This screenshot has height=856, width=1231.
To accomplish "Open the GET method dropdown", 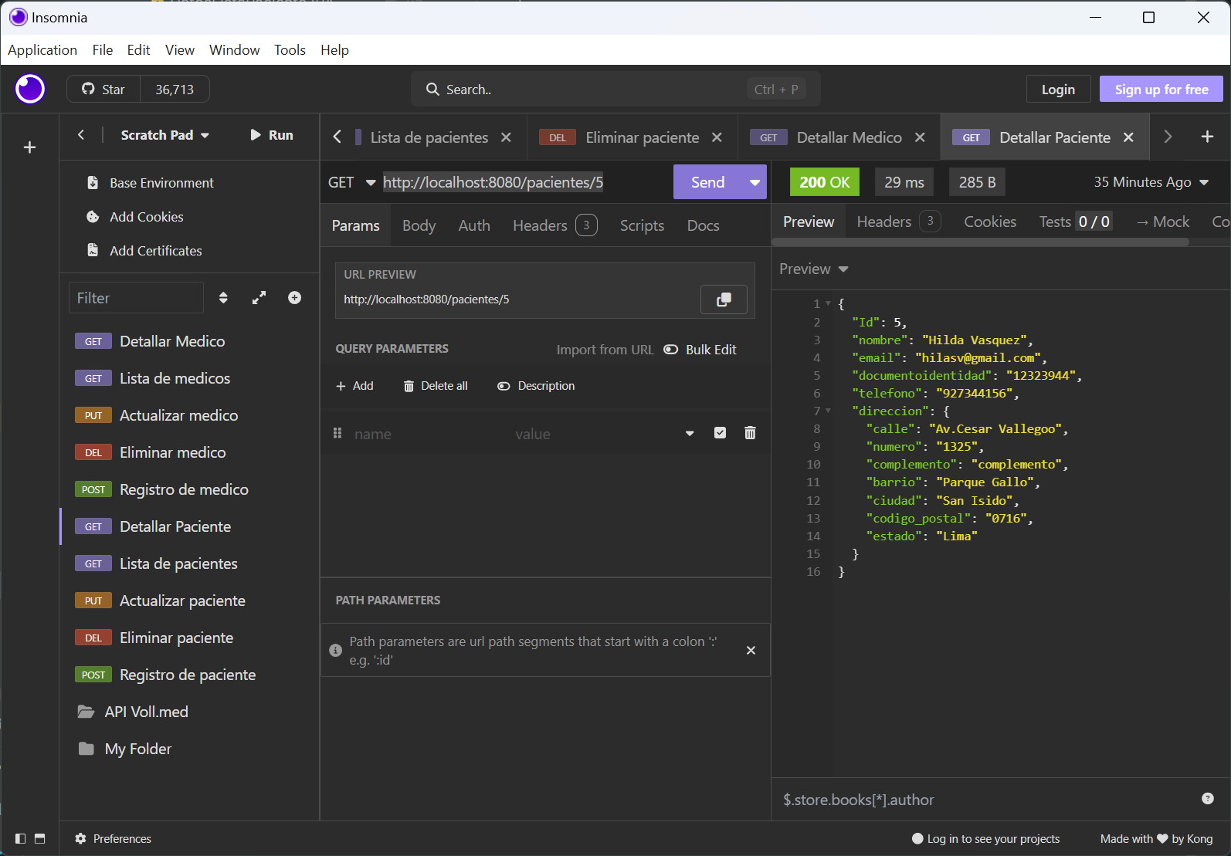I will tap(351, 182).
